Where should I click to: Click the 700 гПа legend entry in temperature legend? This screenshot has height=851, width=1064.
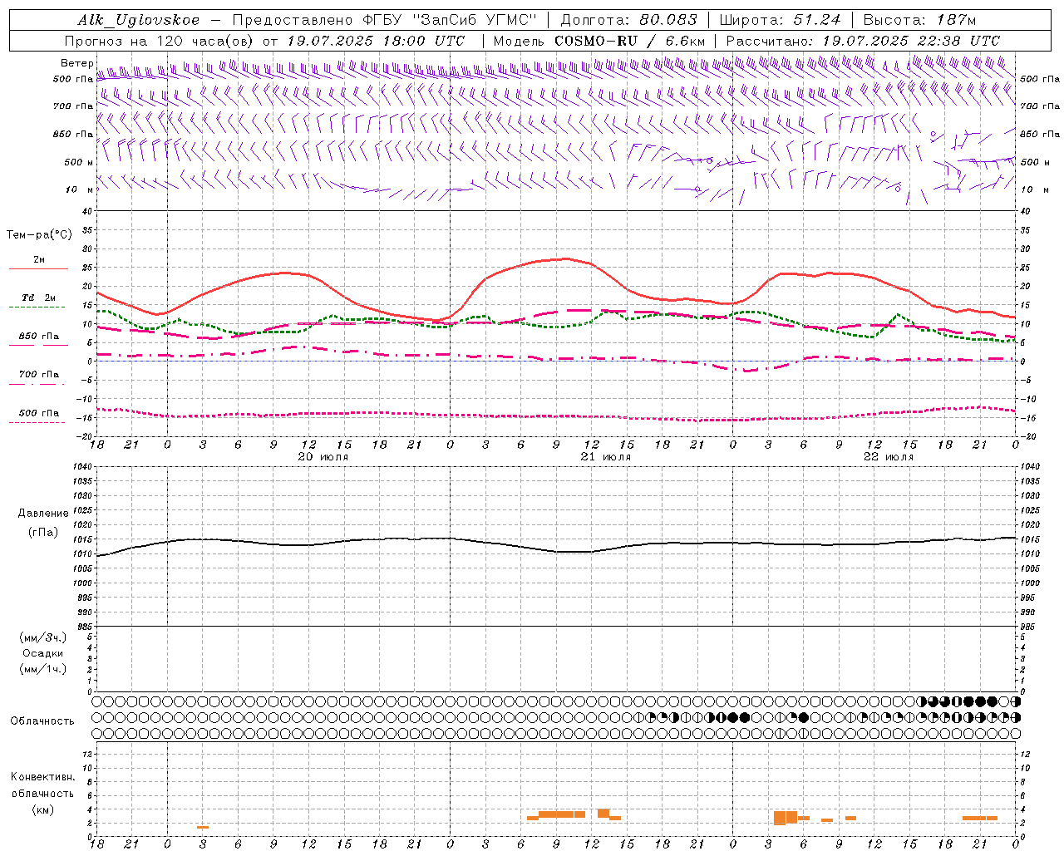[x=38, y=375]
